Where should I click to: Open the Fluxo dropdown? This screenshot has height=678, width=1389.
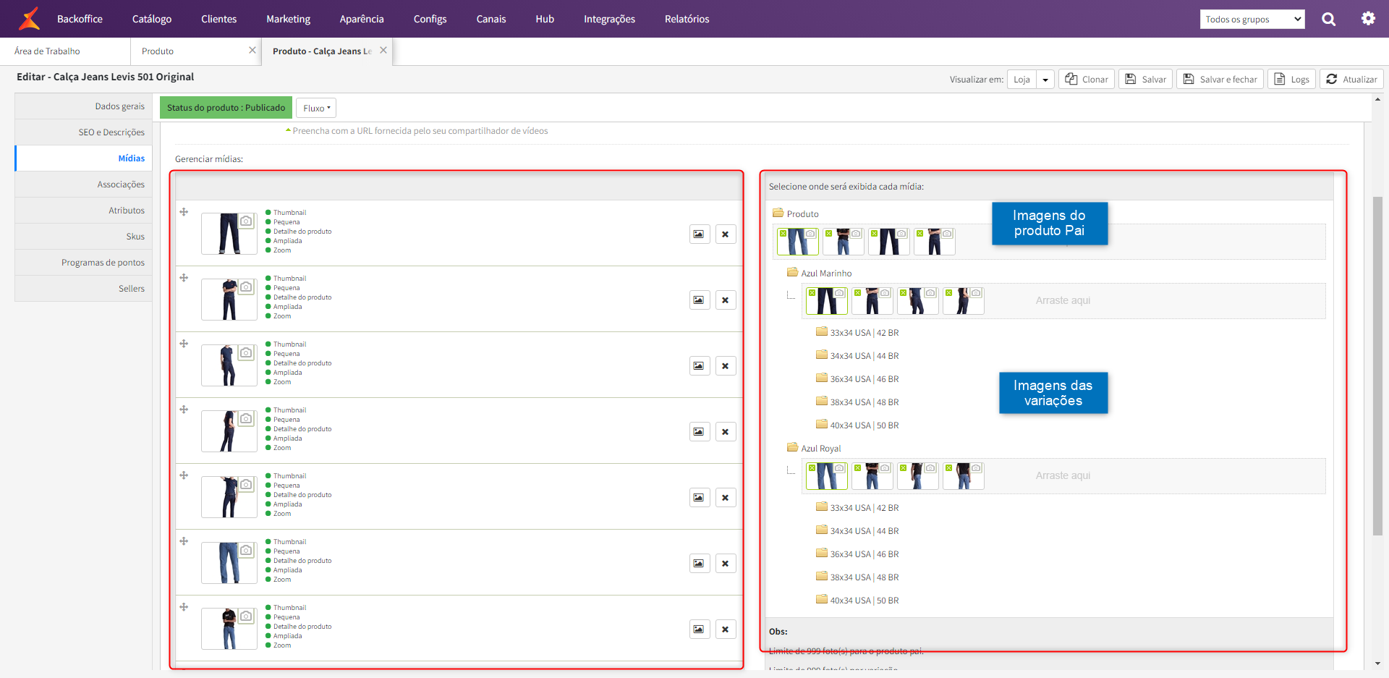pyautogui.click(x=316, y=108)
